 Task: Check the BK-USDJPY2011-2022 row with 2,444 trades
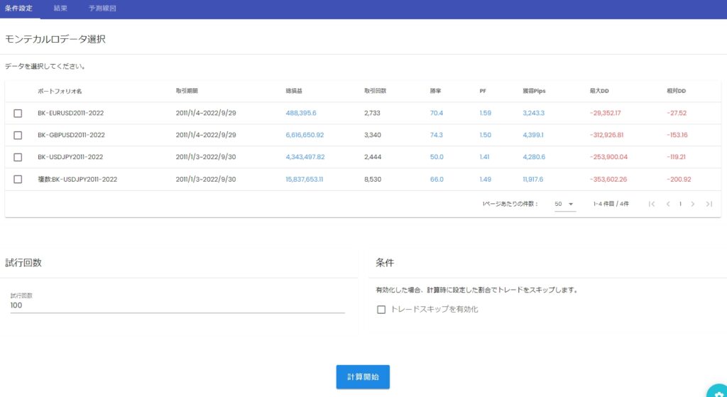18,157
